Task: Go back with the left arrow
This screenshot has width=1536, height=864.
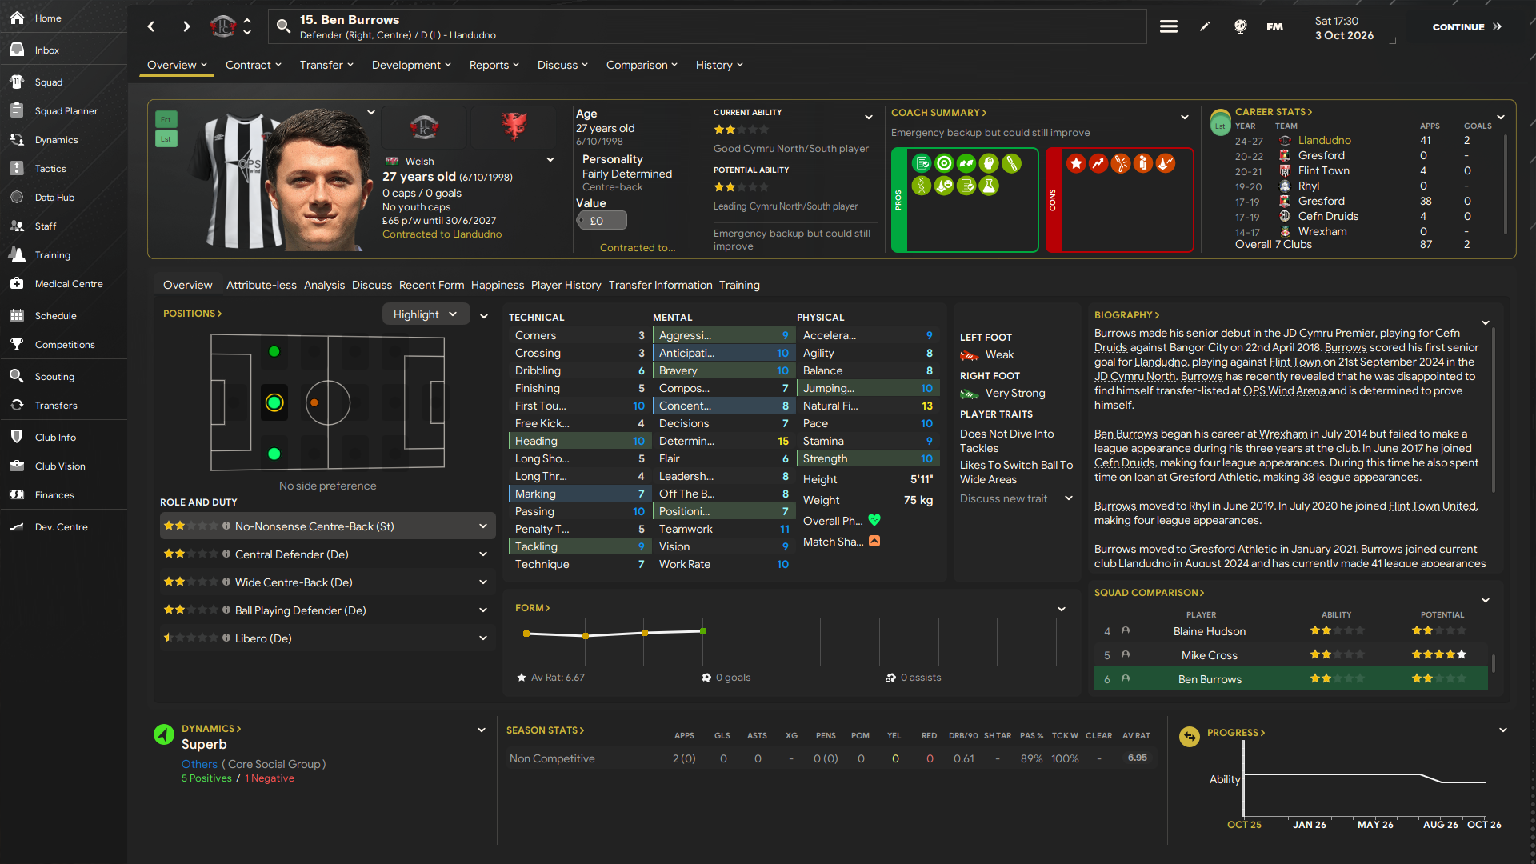Action: (x=151, y=26)
